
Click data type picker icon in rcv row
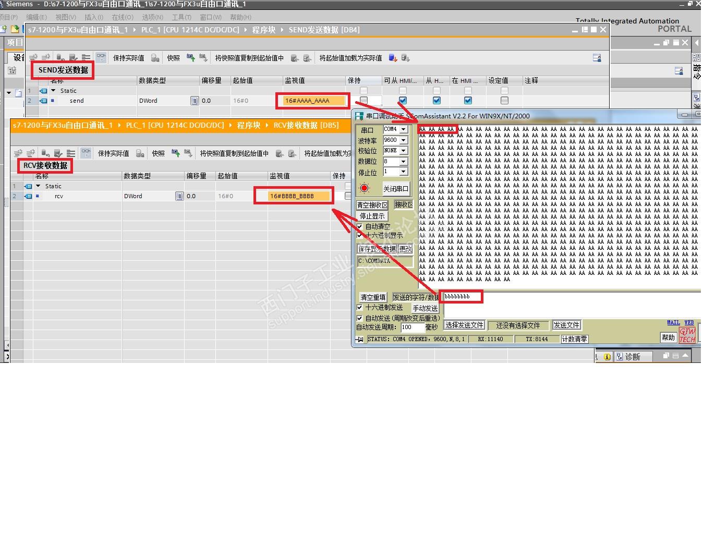point(179,196)
